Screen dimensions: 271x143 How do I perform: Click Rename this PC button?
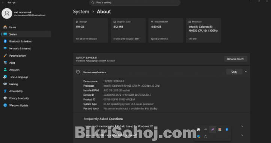coord(236,59)
